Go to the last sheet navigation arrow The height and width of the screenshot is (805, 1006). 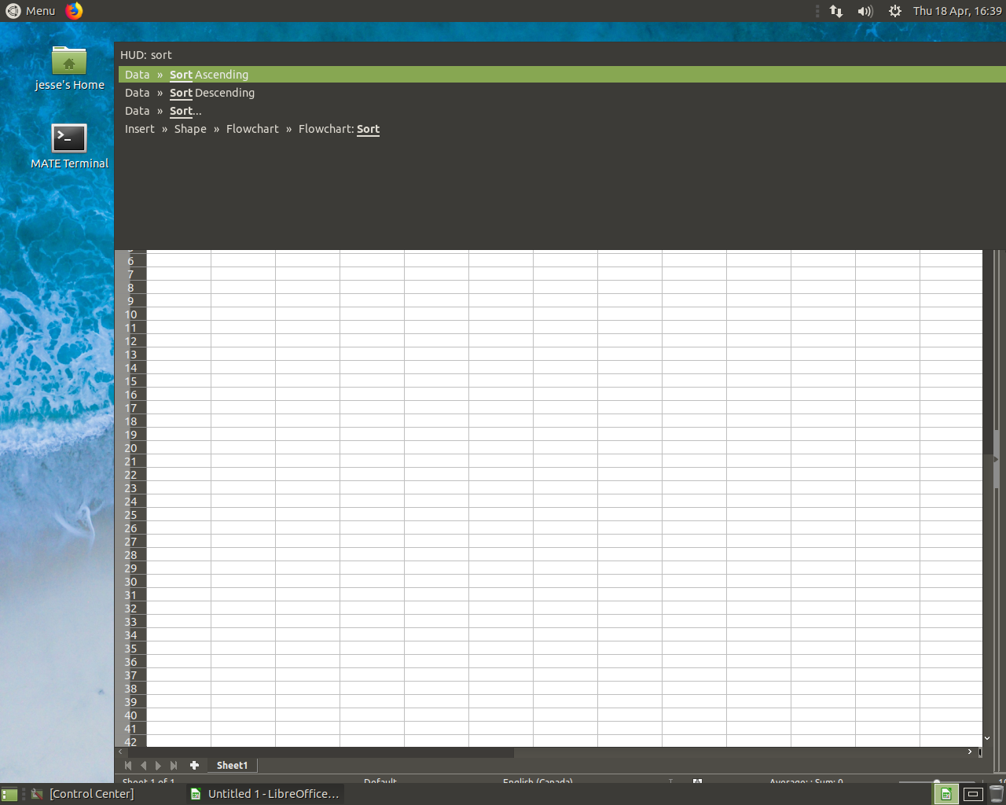173,766
